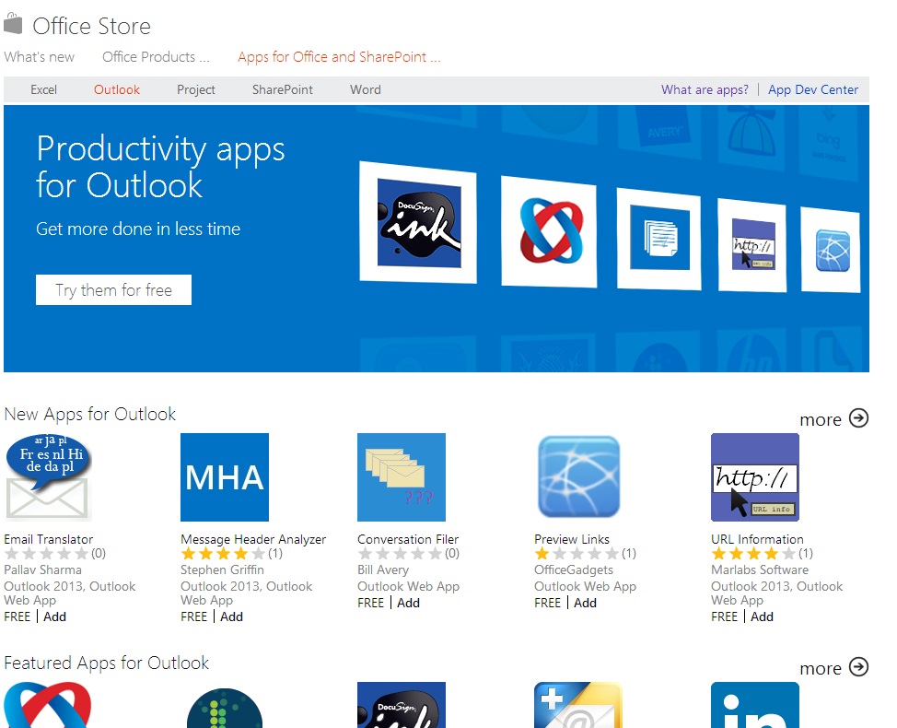The height and width of the screenshot is (728, 897).
Task: Open the Office Products menu
Action: 156,57
